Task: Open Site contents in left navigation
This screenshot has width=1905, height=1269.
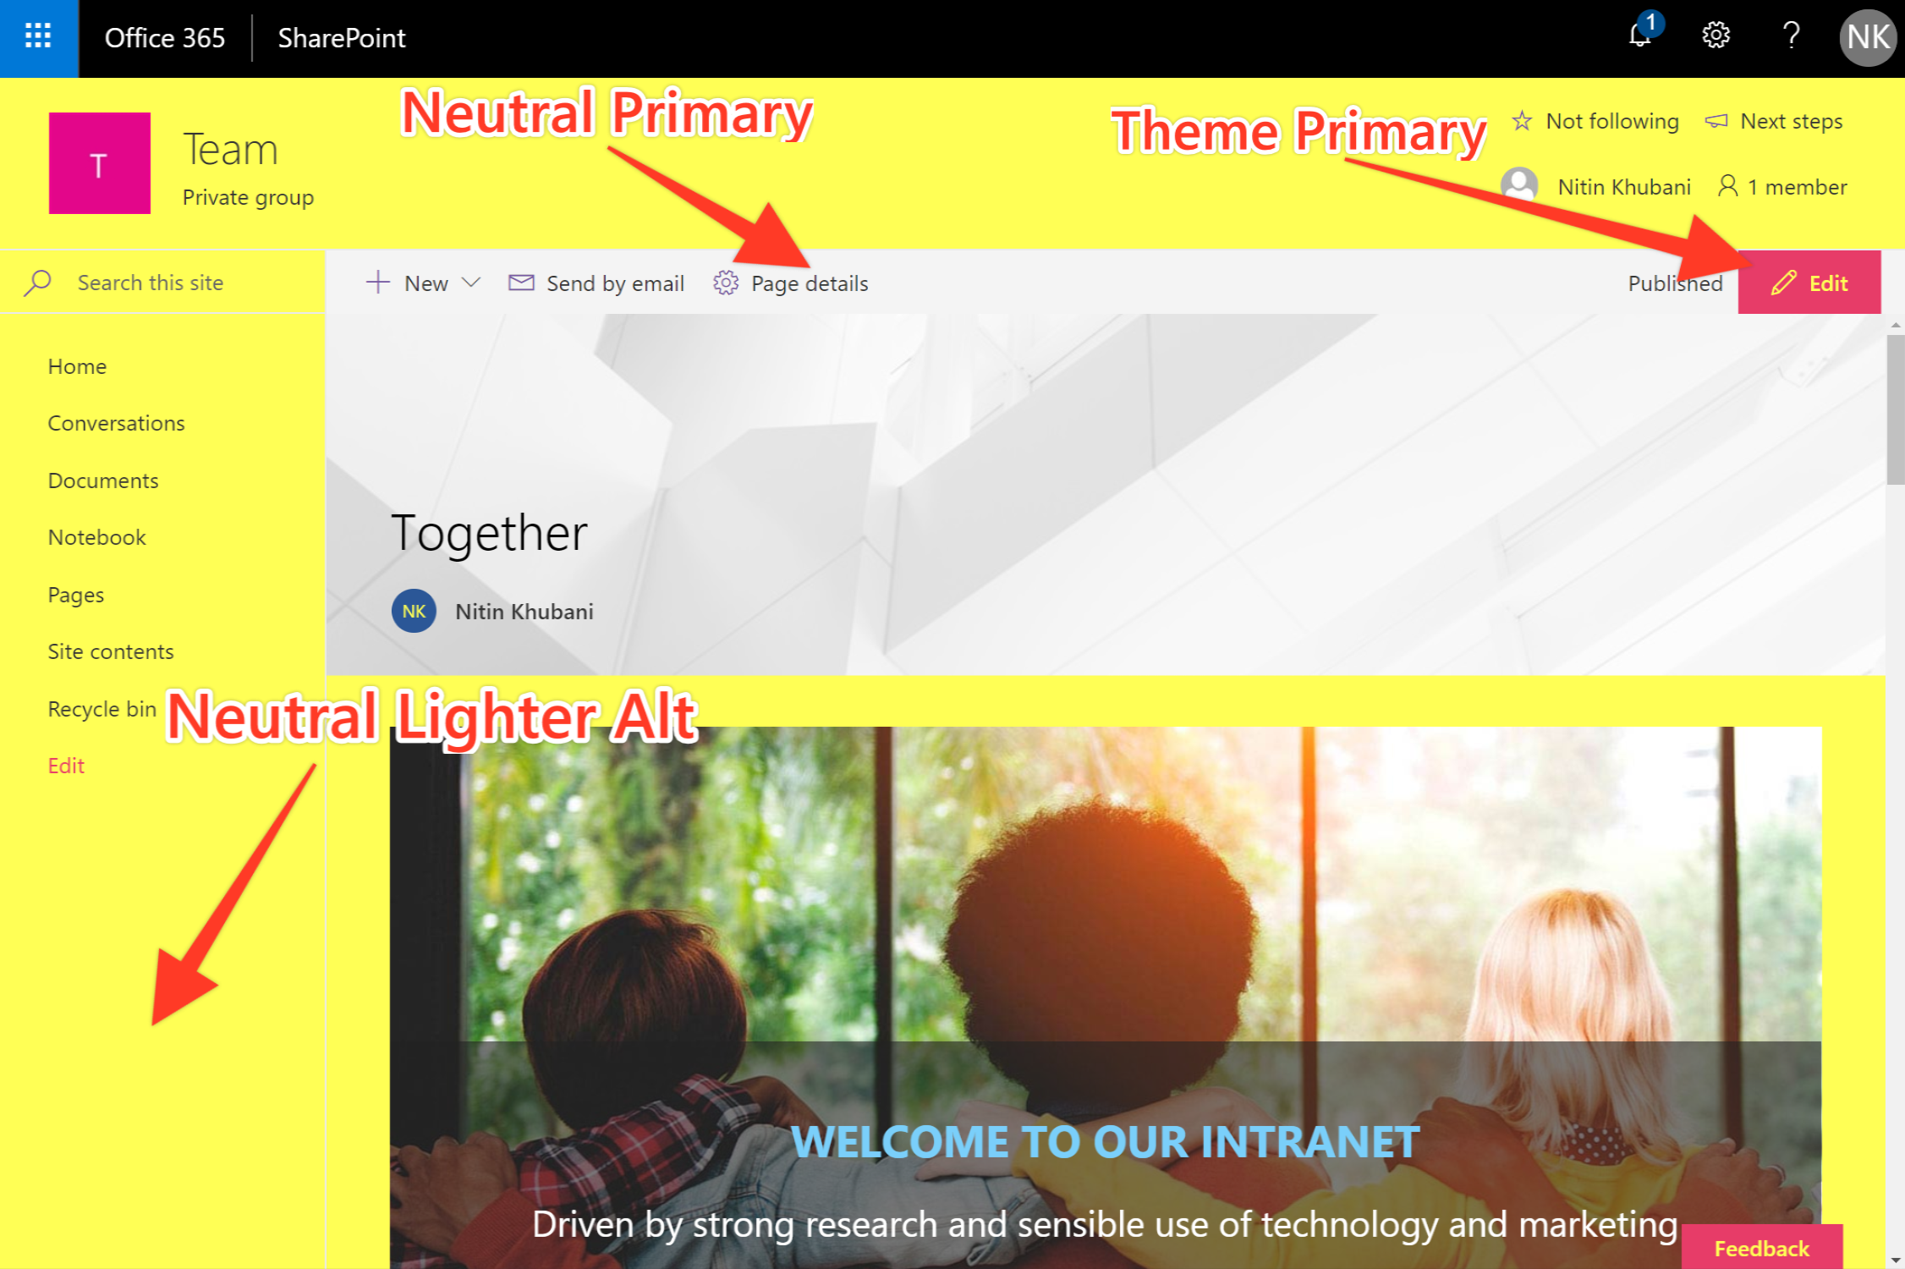Action: pos(111,651)
